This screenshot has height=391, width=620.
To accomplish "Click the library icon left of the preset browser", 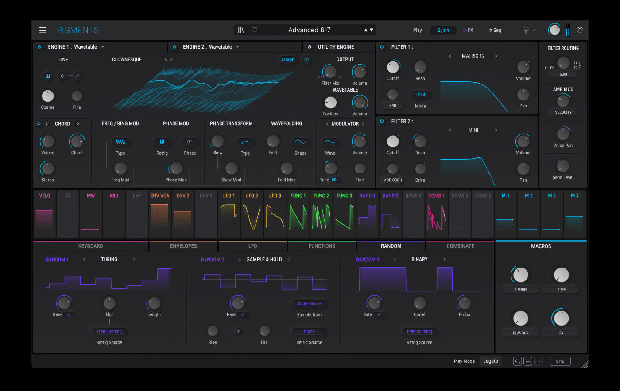I will click(x=242, y=30).
